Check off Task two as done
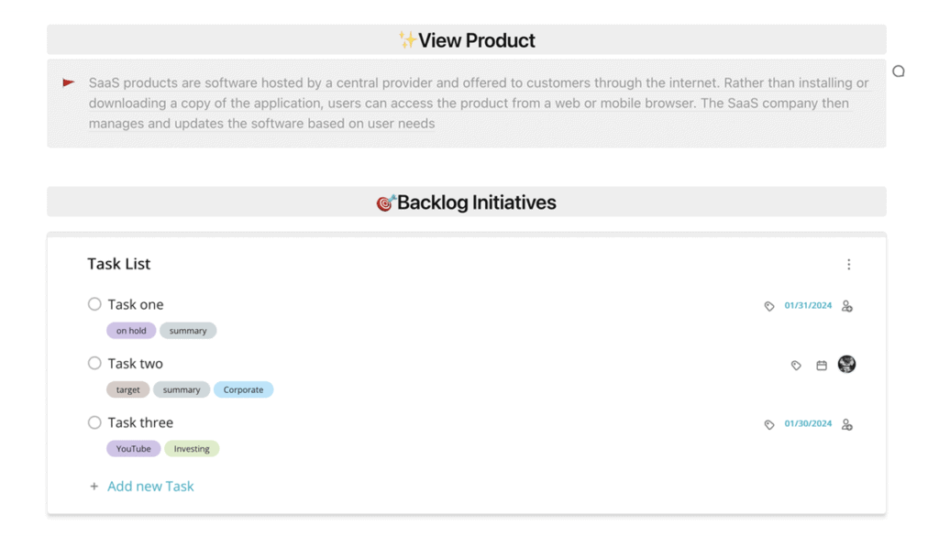 [94, 363]
